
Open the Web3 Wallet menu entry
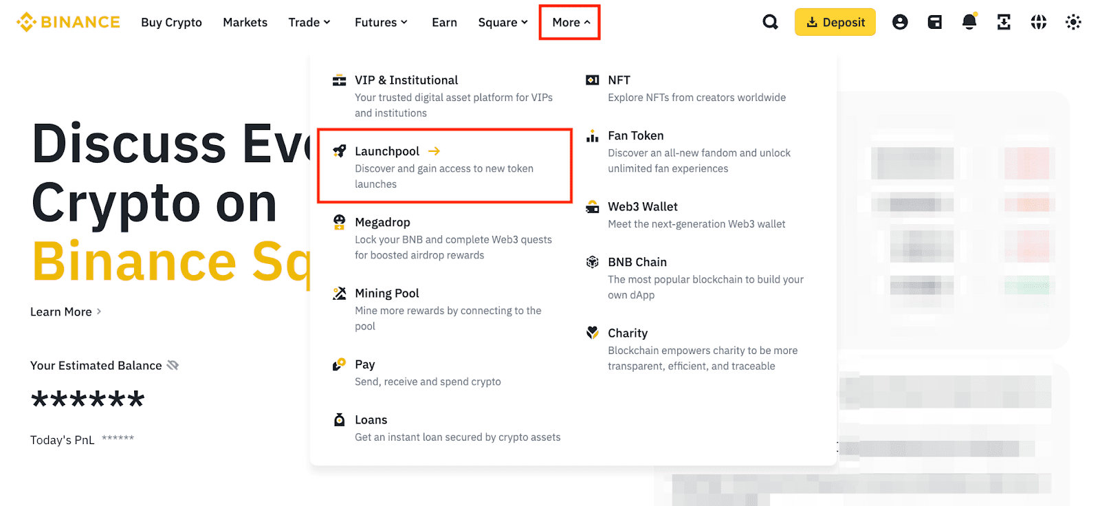(642, 206)
